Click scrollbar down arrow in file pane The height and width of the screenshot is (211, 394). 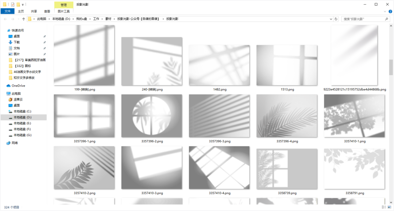pos(391,203)
